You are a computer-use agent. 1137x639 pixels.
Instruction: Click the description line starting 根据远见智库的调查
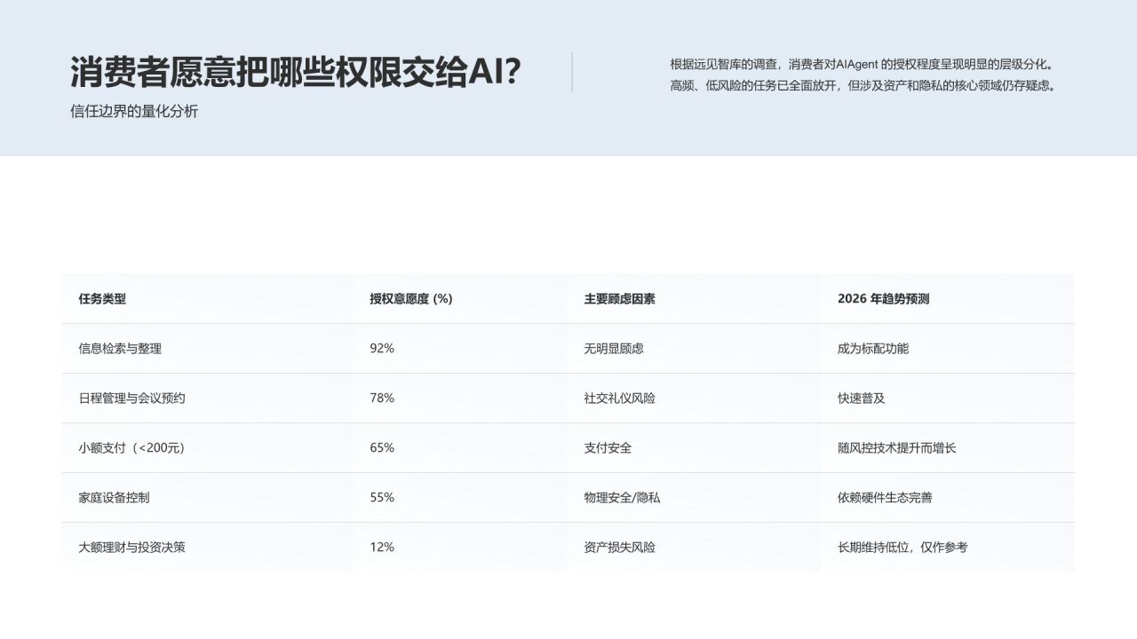point(862,64)
